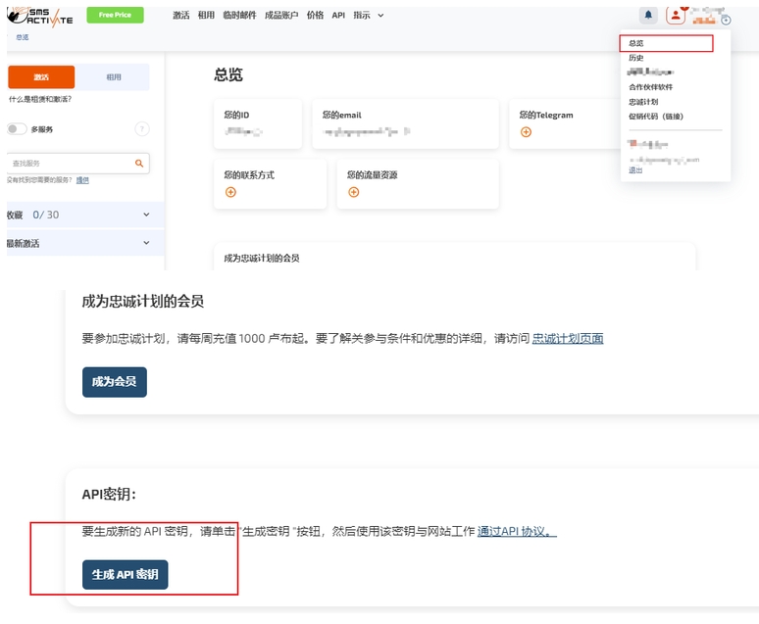Switch to the 租用 sidebar tab
This screenshot has height=624, width=759.
pos(114,77)
